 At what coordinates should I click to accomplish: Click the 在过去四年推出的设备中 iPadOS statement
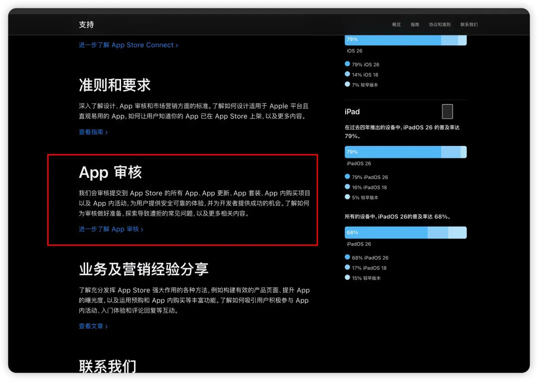(x=402, y=131)
